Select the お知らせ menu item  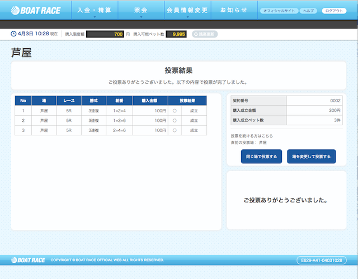(x=234, y=11)
